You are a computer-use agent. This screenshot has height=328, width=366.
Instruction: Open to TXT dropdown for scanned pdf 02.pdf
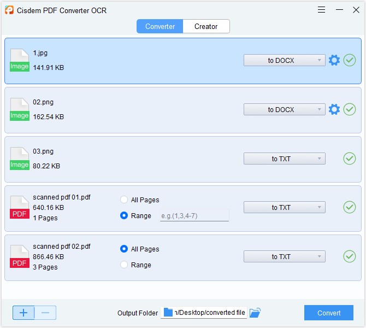point(284,256)
